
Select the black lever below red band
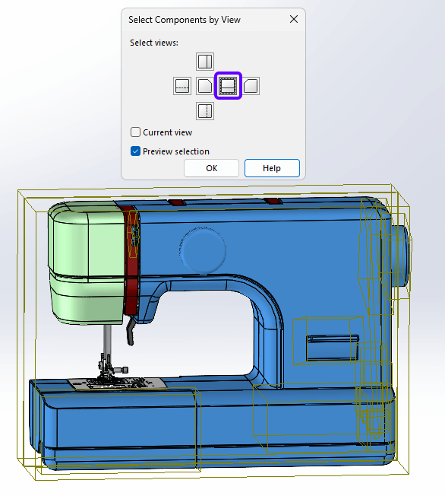pos(131,331)
